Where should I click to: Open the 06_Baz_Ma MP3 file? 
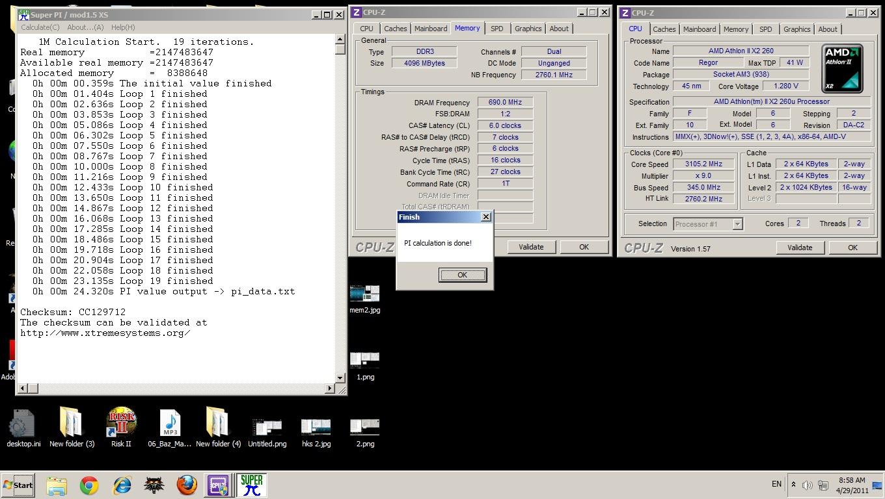point(169,428)
